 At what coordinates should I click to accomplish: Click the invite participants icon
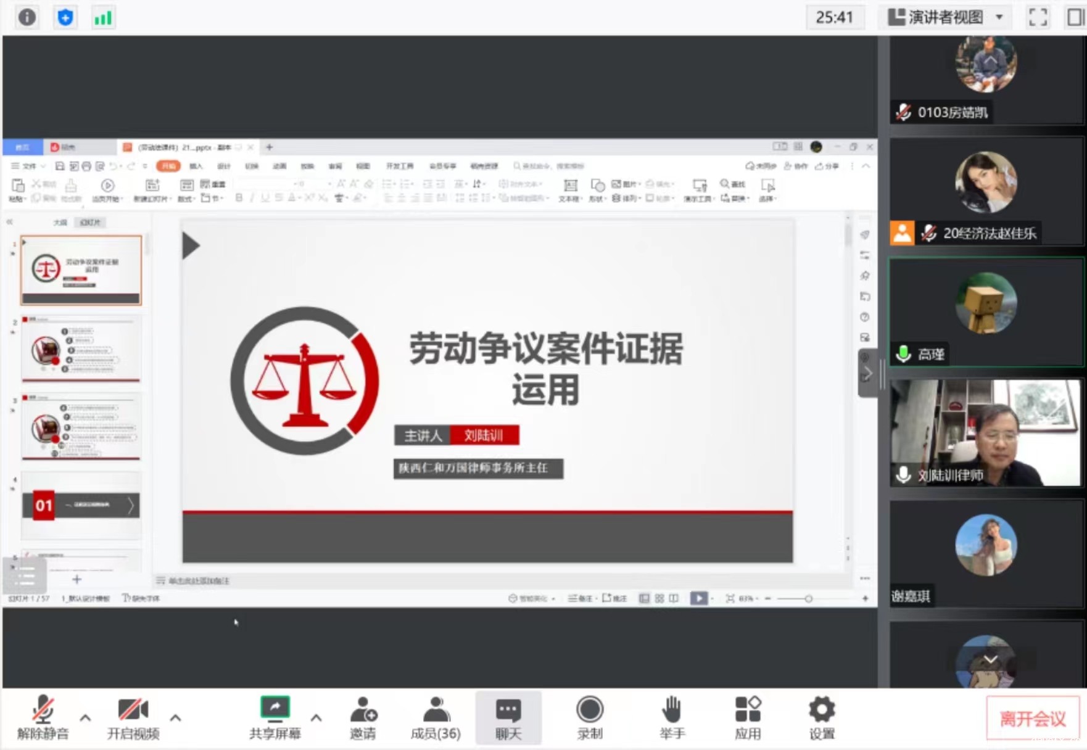[x=363, y=717]
